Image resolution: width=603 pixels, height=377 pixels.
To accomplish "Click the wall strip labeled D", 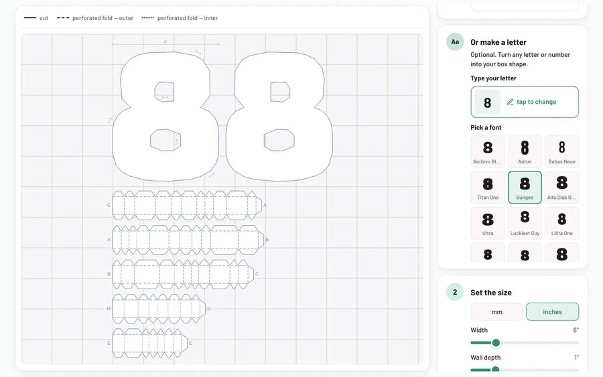I will pos(159,309).
